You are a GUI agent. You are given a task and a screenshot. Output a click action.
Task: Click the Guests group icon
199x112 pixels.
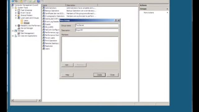pyautogui.click(x=44, y=24)
